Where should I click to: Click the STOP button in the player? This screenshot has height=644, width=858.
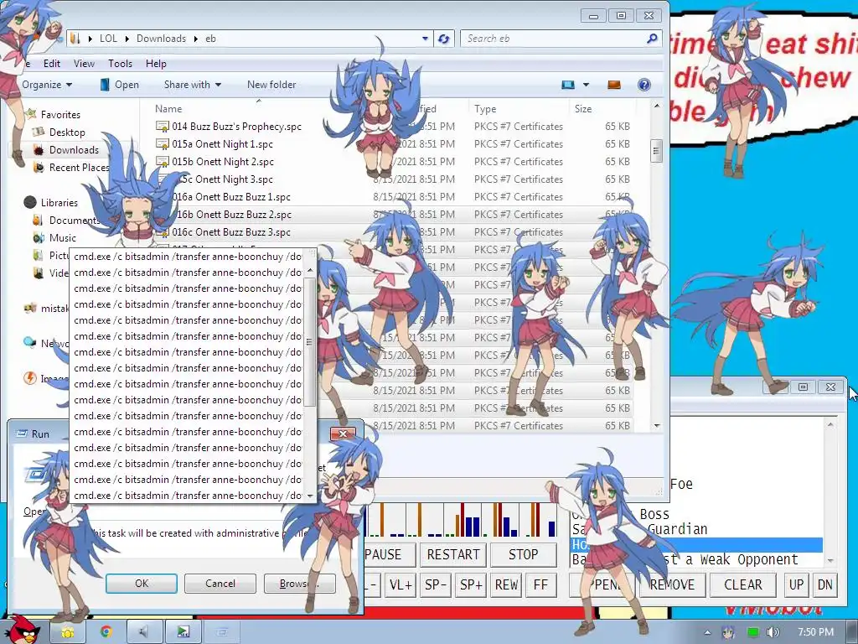click(x=523, y=555)
